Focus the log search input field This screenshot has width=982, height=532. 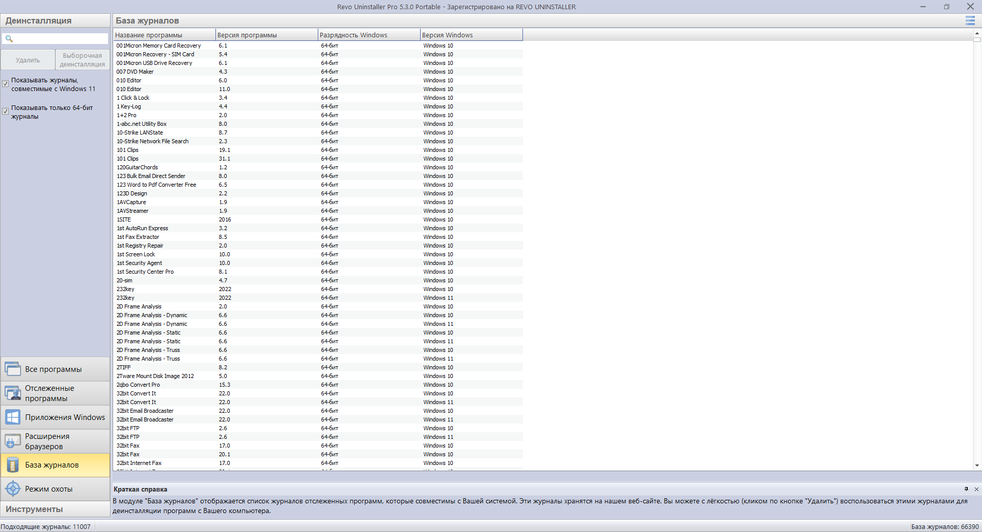coord(55,38)
